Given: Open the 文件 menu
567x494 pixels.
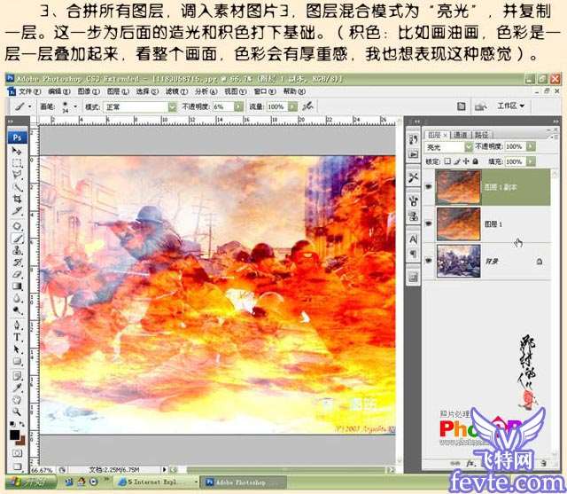Looking at the screenshot, I should tap(29, 91).
